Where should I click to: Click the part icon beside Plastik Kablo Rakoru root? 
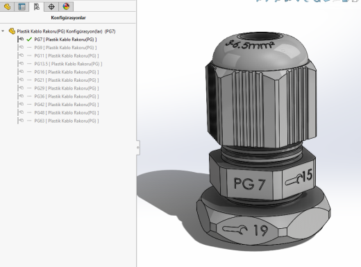click(x=12, y=31)
